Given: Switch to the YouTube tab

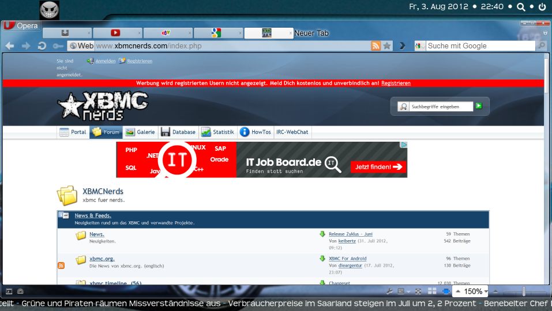Looking at the screenshot, I should [x=117, y=33].
